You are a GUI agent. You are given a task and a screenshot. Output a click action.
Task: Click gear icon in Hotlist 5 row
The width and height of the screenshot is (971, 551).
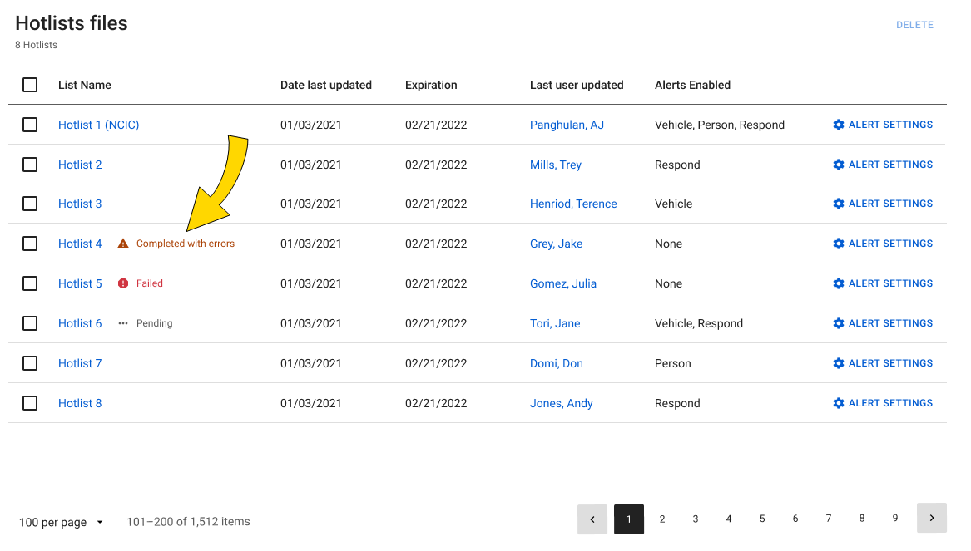pos(839,283)
